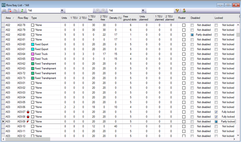
Task: Sort by Row/Bay column header
Action: coord(23,18)
